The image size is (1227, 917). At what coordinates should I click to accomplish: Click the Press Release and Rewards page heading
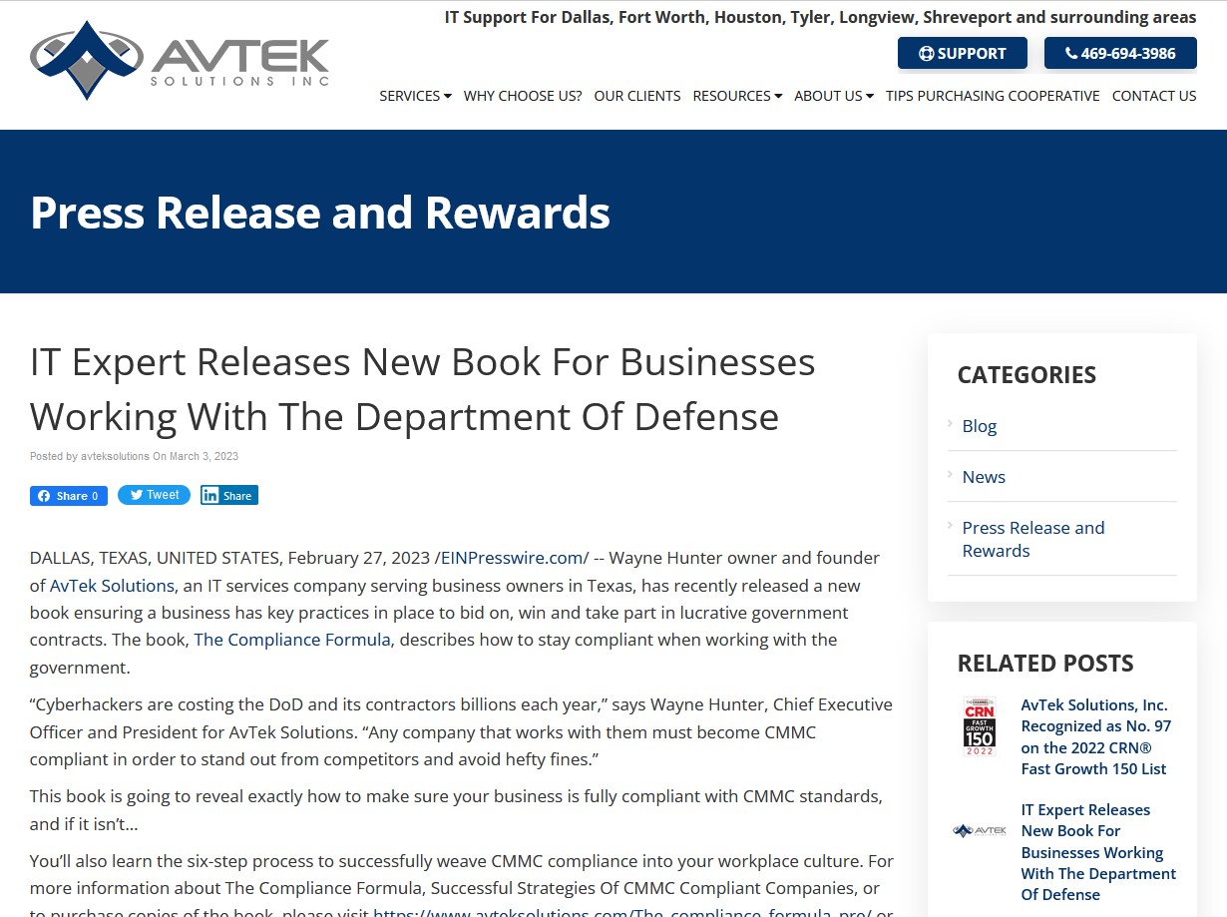[320, 213]
